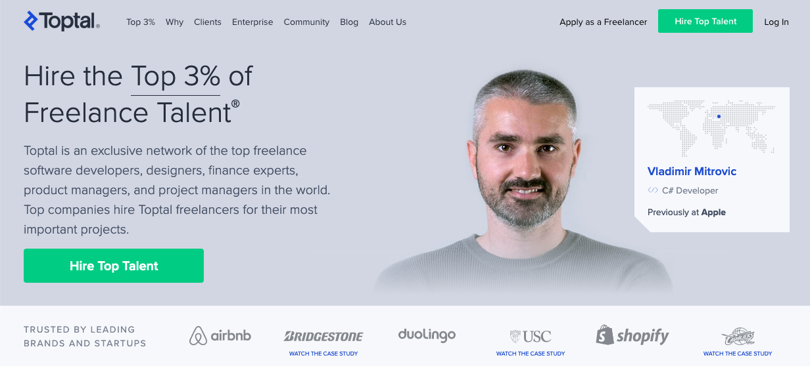Click the Duolingo logo
The width and height of the screenshot is (810, 370).
427,335
